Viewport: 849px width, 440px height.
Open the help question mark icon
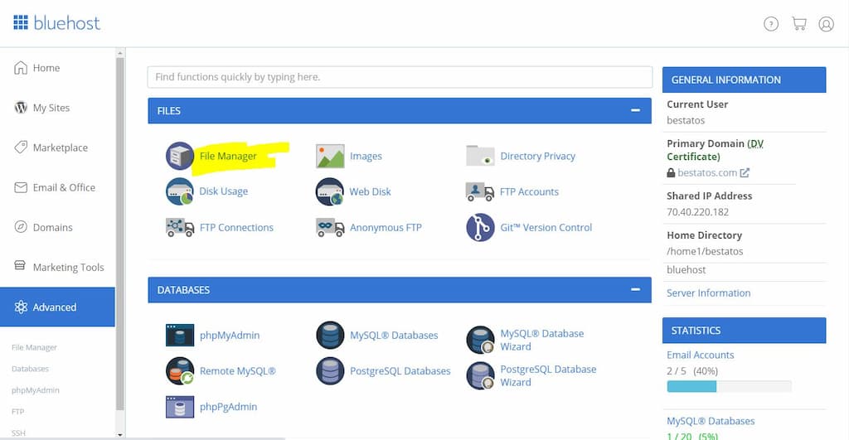[x=771, y=24]
